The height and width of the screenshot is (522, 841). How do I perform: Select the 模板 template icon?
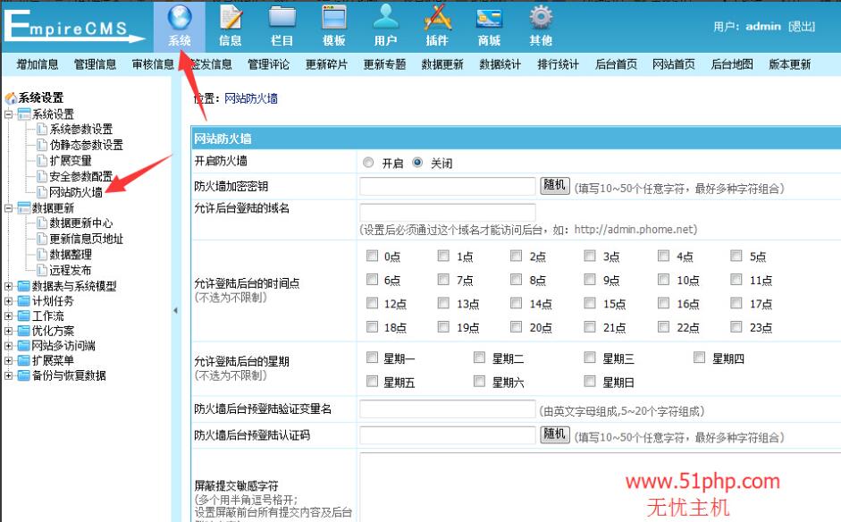pos(334,24)
